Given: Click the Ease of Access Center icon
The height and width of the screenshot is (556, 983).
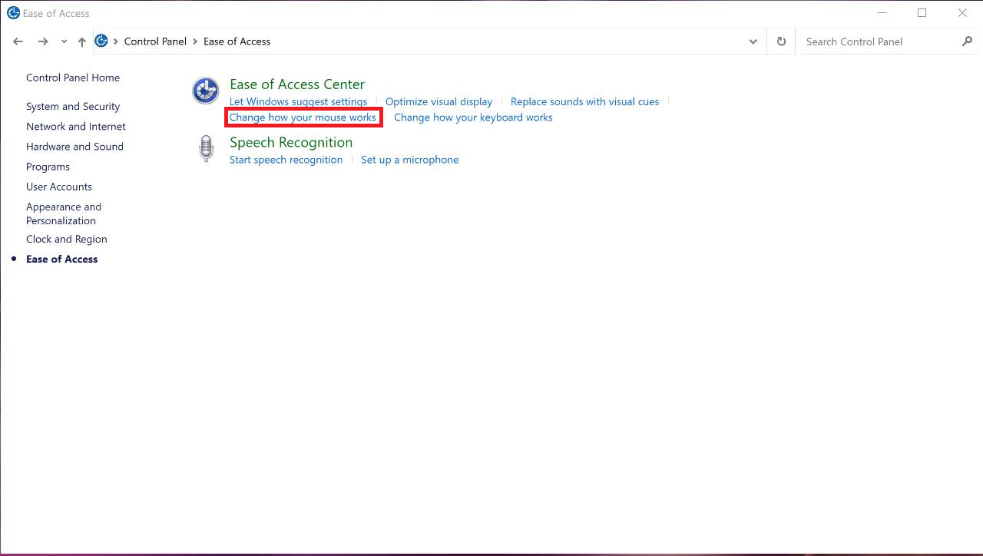Looking at the screenshot, I should click(205, 91).
